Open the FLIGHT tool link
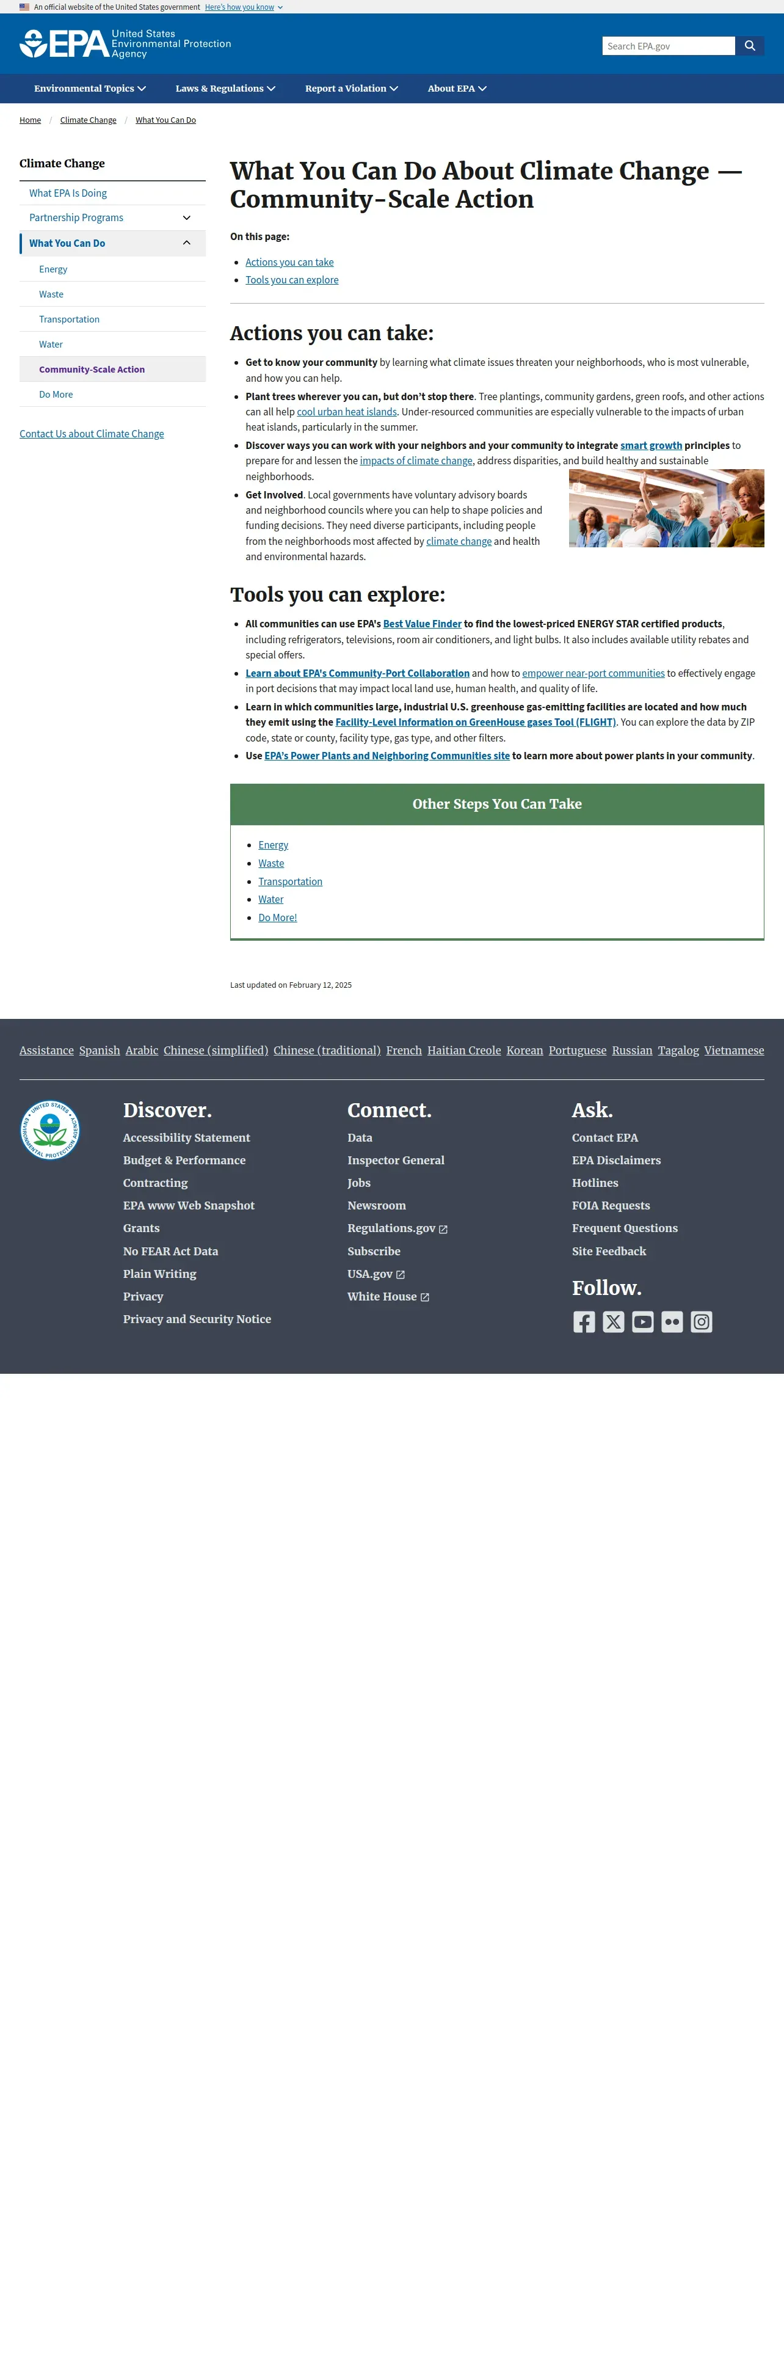 [476, 723]
